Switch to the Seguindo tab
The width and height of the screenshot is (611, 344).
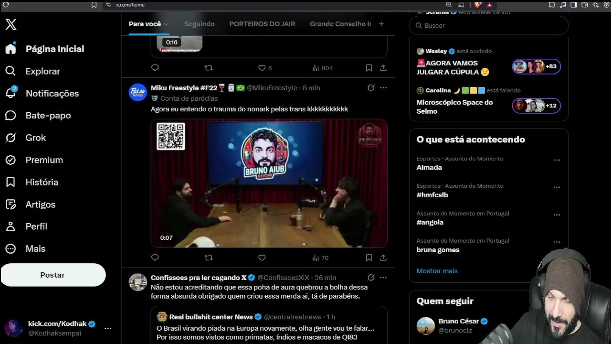click(x=200, y=24)
